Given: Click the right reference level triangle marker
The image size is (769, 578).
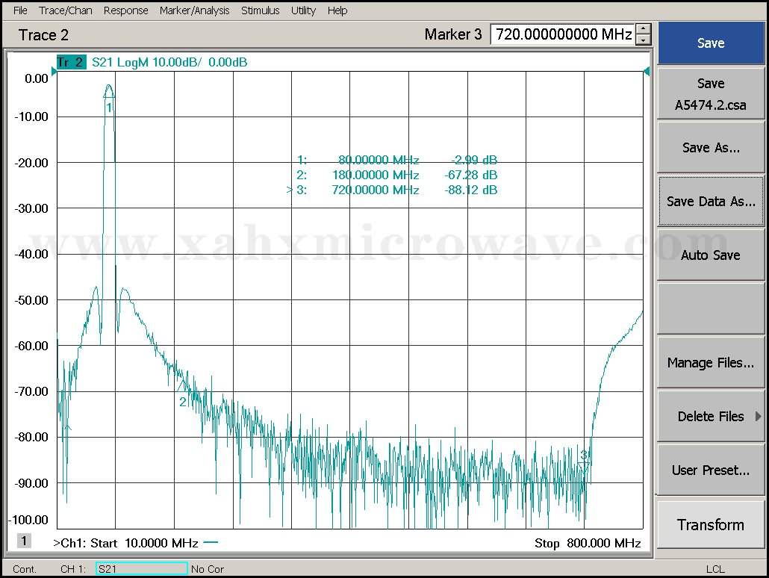Looking at the screenshot, I should [x=647, y=72].
